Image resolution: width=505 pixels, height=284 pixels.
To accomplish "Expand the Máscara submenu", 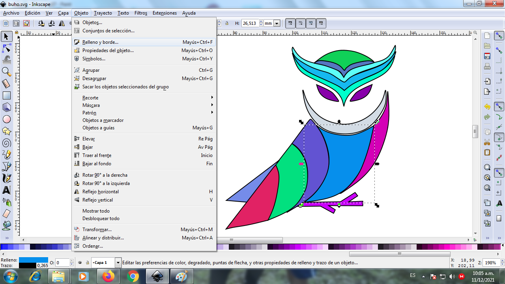I will (x=144, y=105).
